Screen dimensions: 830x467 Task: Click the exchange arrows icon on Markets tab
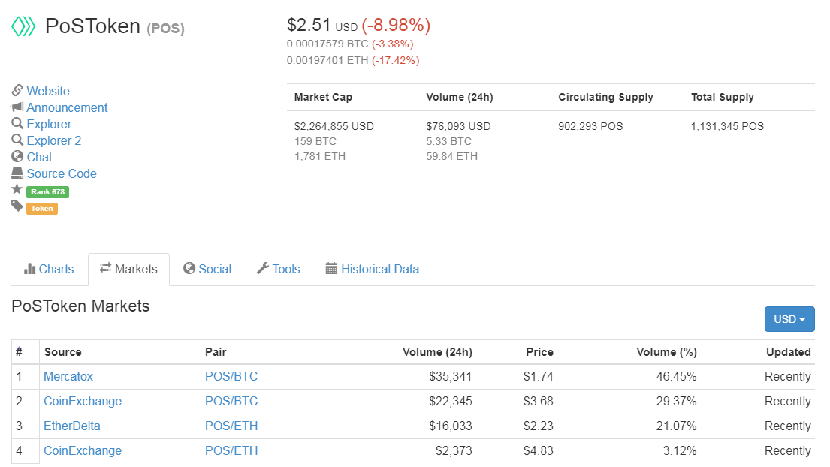point(105,267)
